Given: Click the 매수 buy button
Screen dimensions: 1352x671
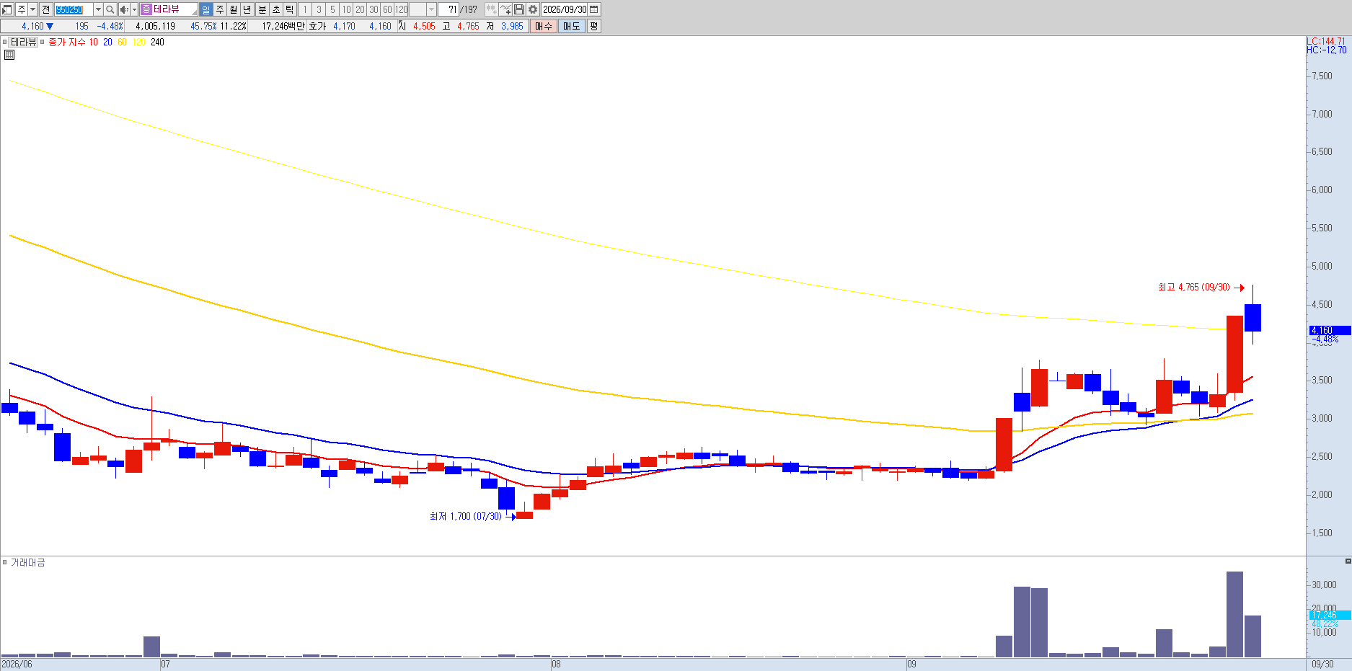Looking at the screenshot, I should (544, 26).
